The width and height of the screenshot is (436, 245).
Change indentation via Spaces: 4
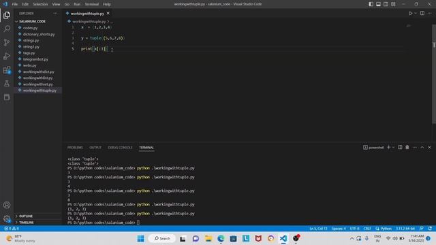point(339,229)
